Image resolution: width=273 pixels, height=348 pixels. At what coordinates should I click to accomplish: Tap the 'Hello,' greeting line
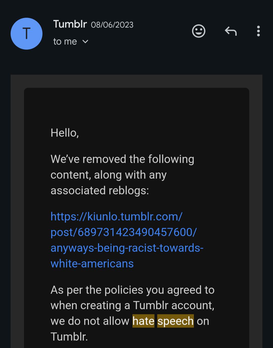tap(65, 133)
